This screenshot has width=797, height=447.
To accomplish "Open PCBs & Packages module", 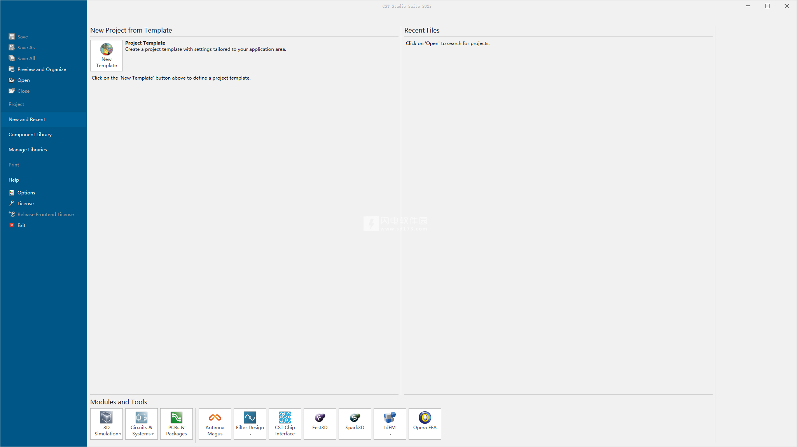I will 177,424.
